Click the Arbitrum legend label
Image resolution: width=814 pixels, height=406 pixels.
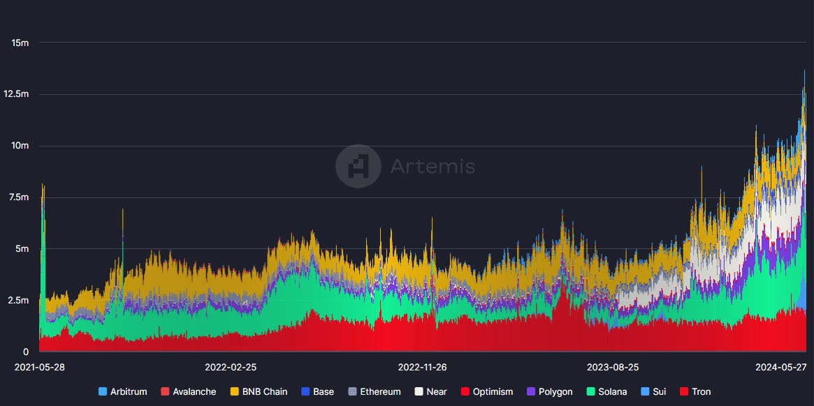[x=129, y=392]
